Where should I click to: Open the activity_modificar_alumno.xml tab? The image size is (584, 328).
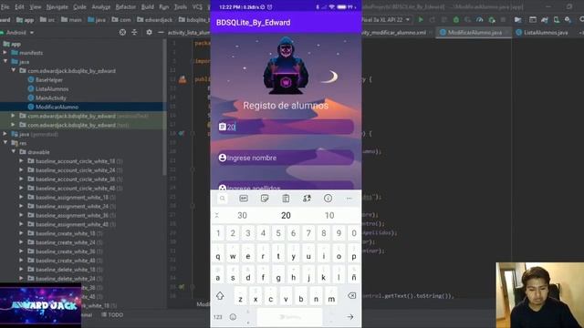396,33
